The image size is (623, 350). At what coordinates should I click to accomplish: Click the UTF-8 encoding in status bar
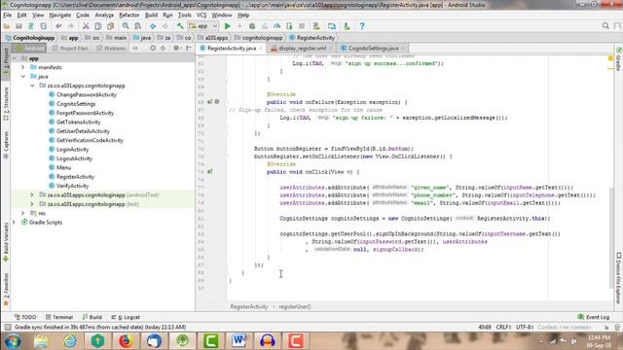pos(525,327)
